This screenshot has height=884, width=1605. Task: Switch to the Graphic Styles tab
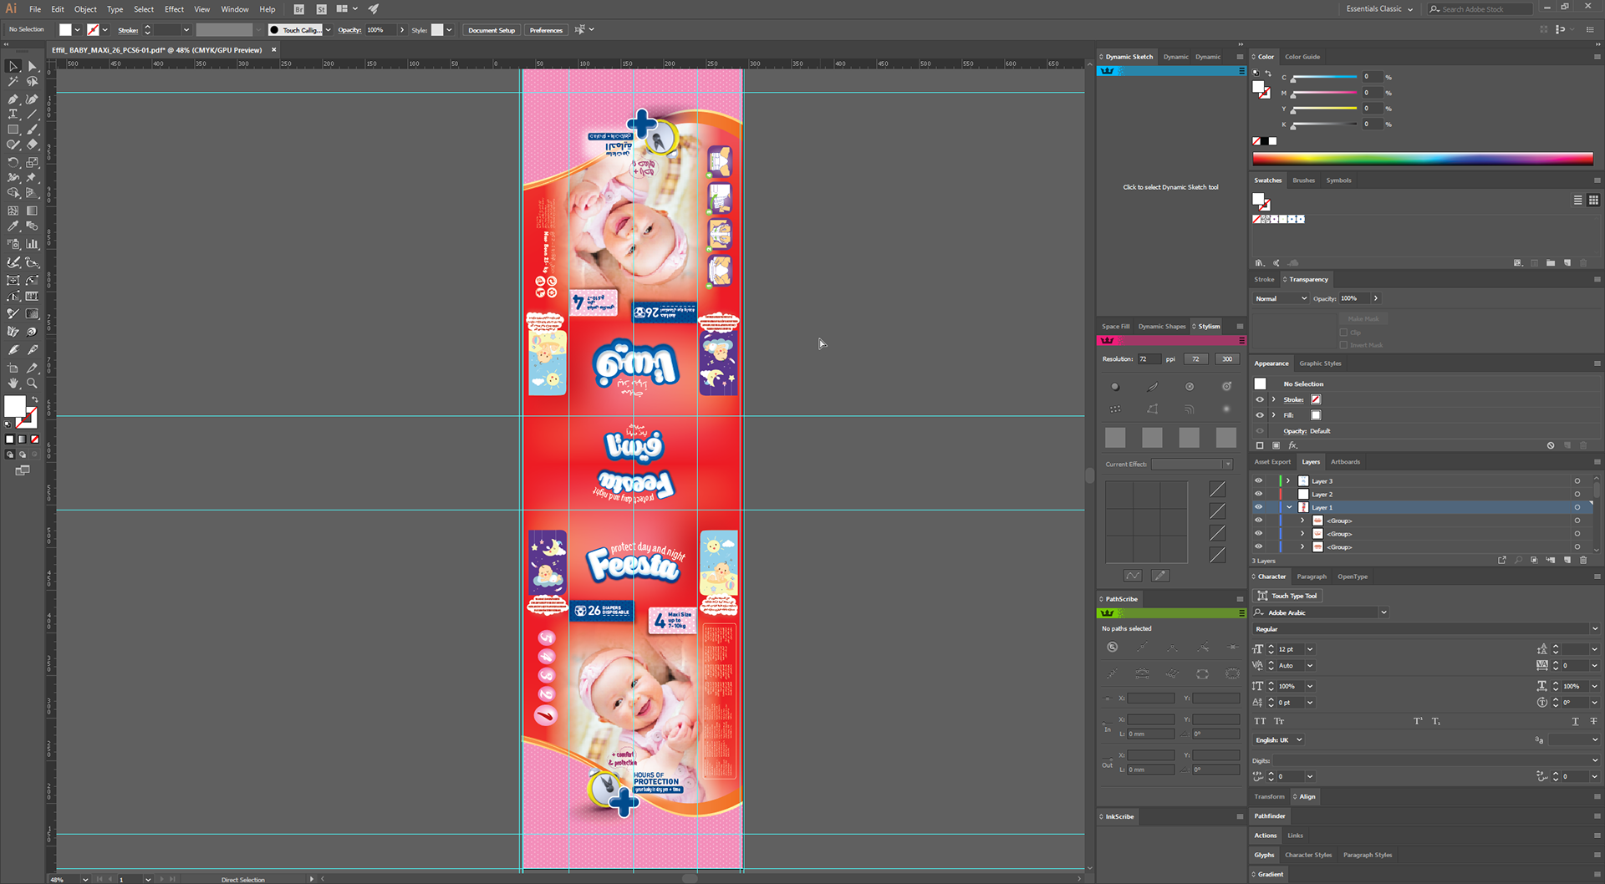pos(1320,363)
